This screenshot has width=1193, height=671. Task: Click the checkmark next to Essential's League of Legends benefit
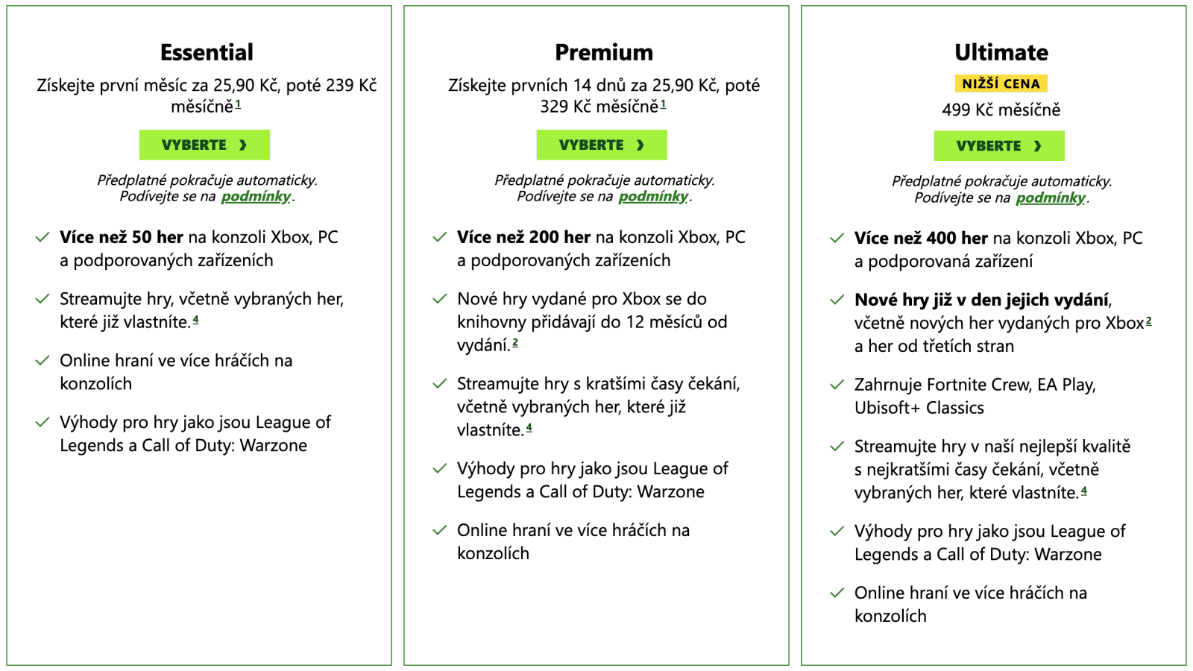[x=42, y=423]
